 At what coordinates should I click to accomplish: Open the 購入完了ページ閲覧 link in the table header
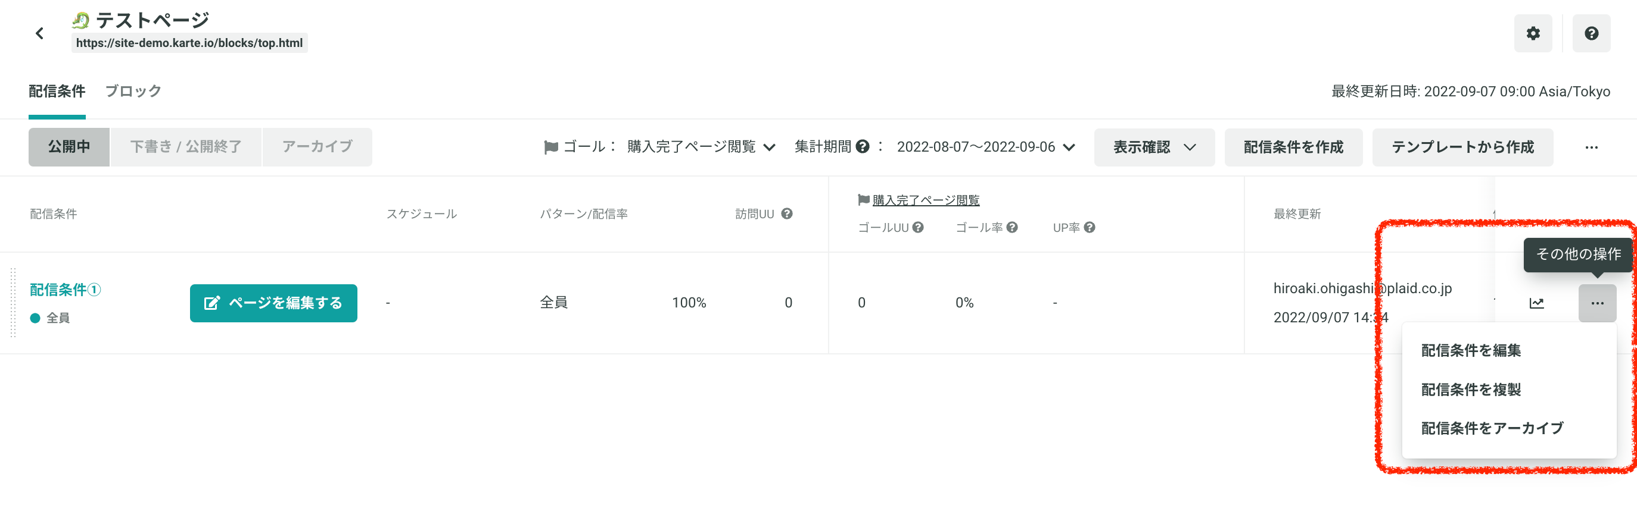pos(925,200)
